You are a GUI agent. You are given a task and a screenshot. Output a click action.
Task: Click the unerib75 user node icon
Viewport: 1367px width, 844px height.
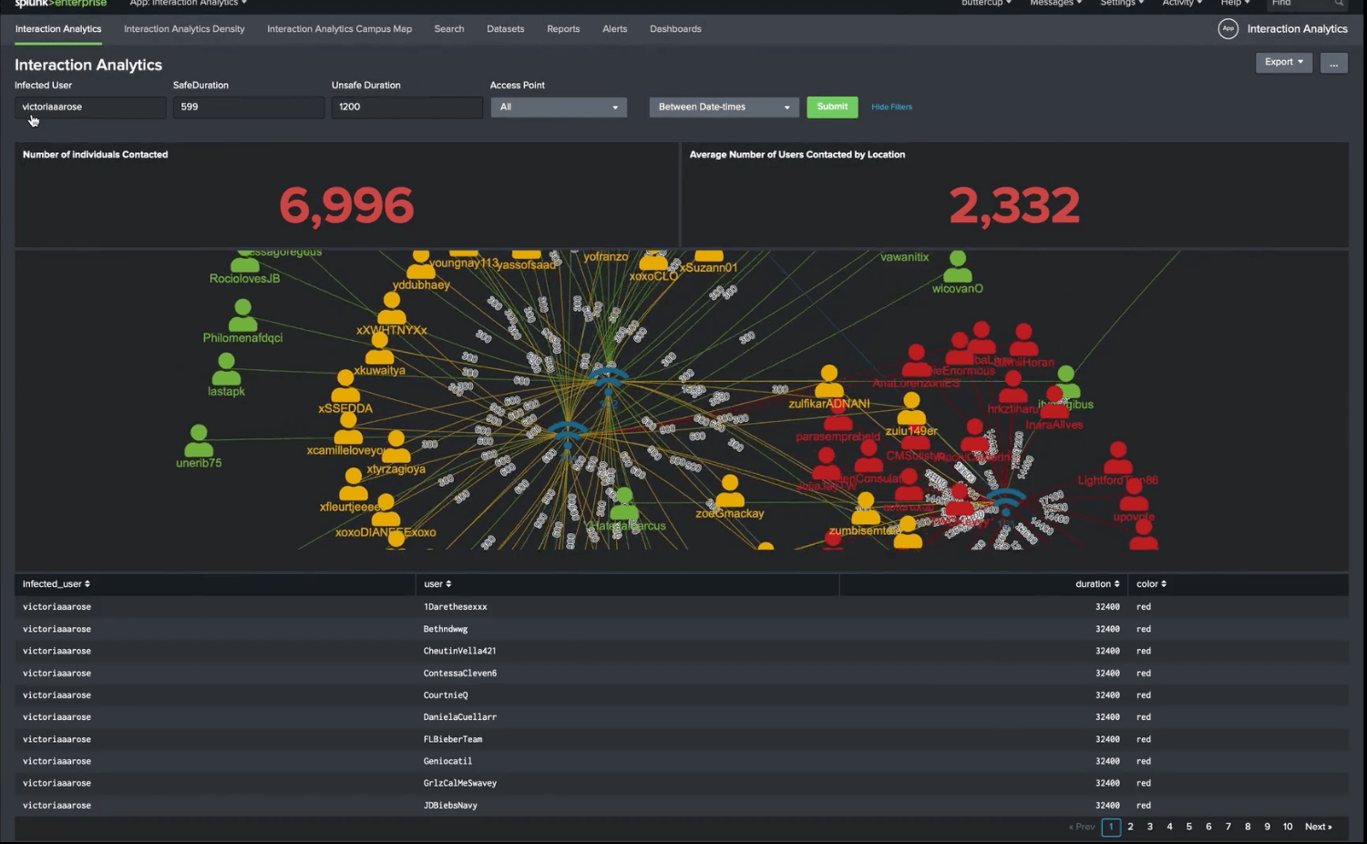[199, 441]
